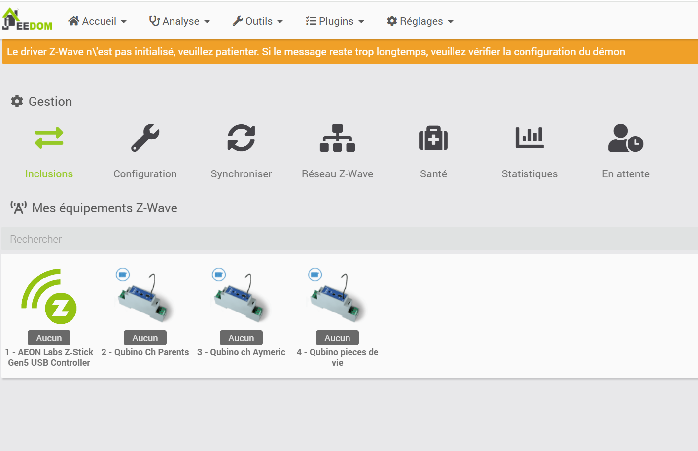Click the 'Gestion' section heading text
The height and width of the screenshot is (451, 698).
click(x=50, y=102)
